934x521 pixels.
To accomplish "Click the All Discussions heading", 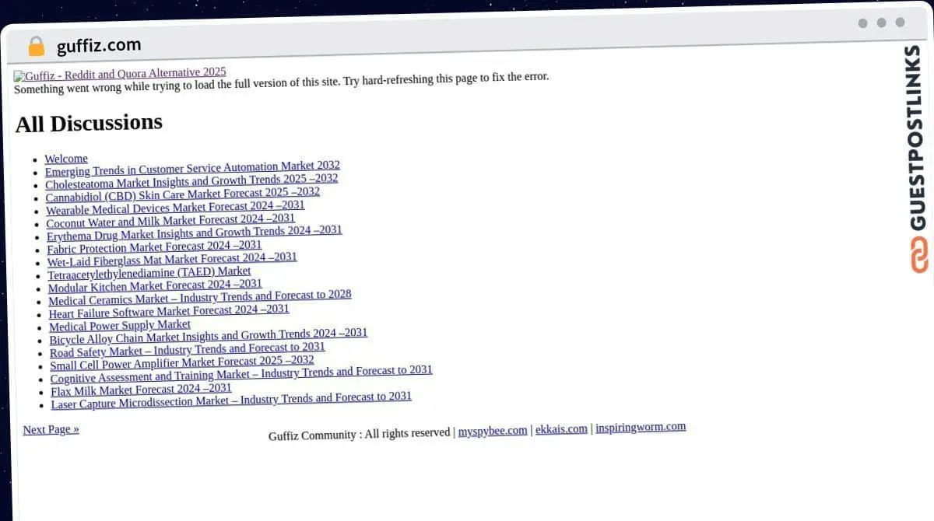I will tap(89, 123).
